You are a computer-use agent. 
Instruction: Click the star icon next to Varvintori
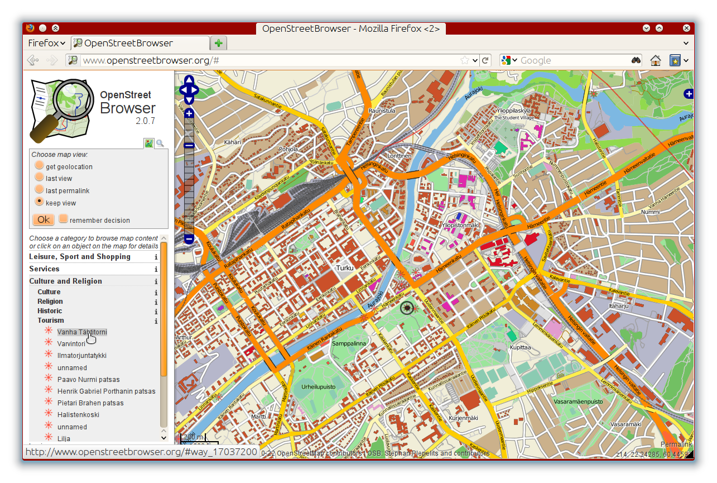(x=49, y=343)
